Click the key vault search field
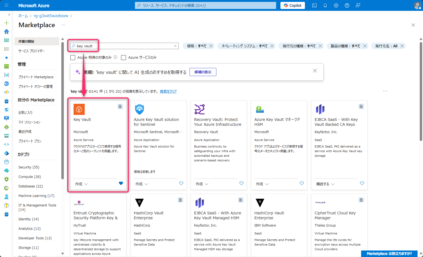Image resolution: width=423 pixels, height=257 pixels. click(124, 46)
